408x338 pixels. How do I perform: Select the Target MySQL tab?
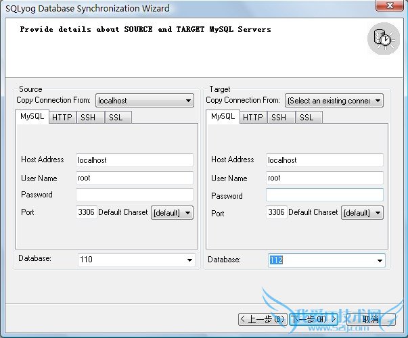[x=223, y=116]
